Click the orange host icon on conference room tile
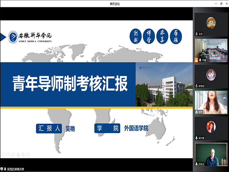 point(197,60)
